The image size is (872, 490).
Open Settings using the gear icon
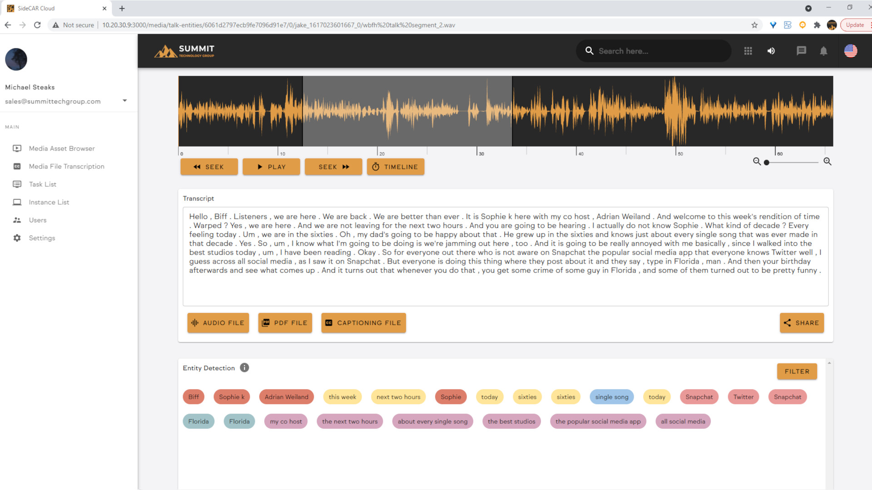42,238
